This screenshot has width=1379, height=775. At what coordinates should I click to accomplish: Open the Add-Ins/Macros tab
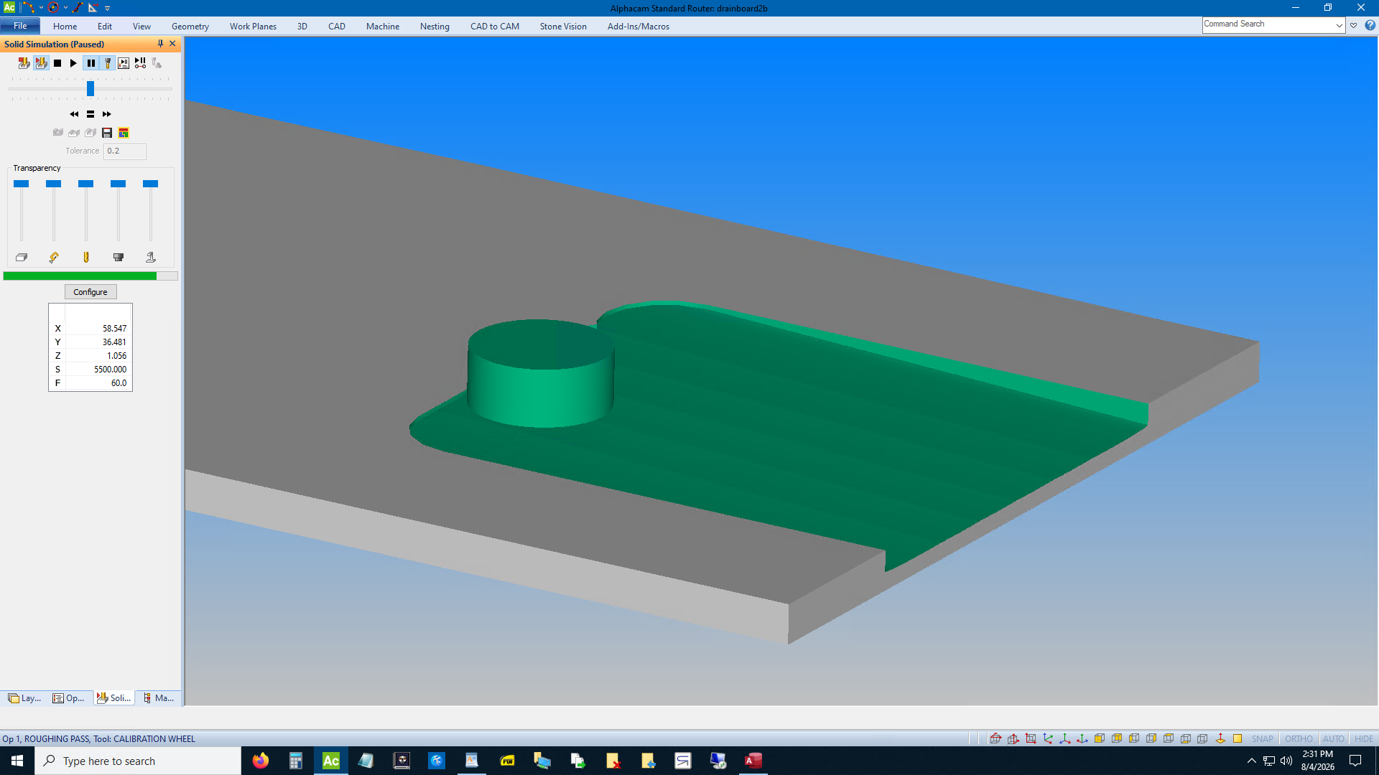(x=639, y=27)
